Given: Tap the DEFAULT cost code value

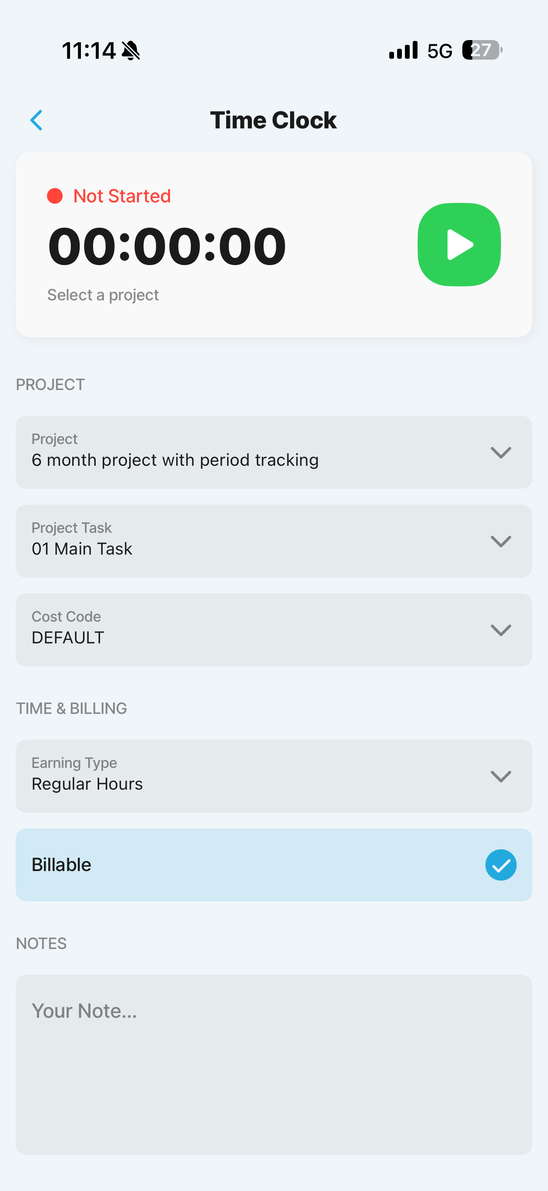Looking at the screenshot, I should [68, 638].
